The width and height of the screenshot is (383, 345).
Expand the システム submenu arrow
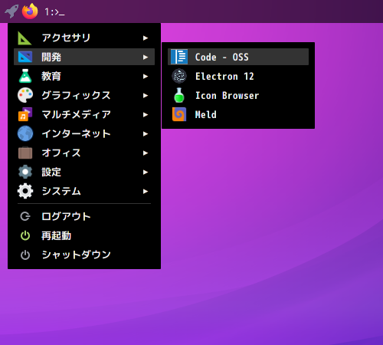coord(146,192)
